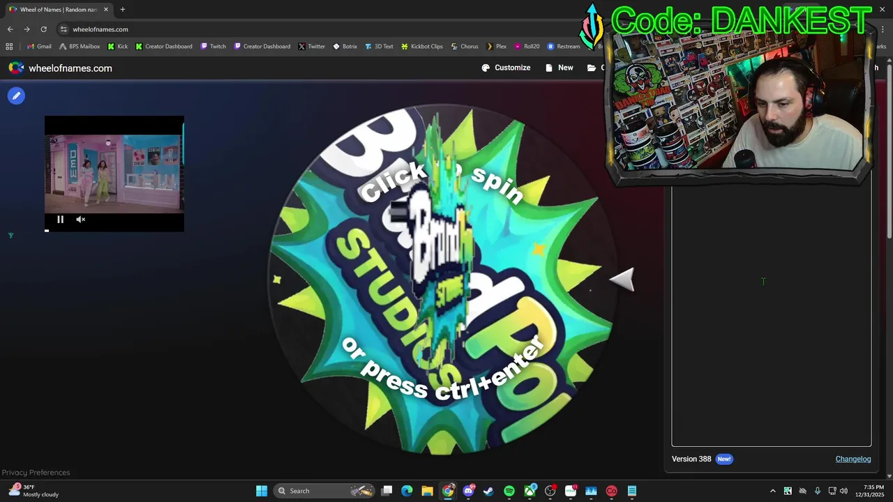Click the New! version badge
Screen dimensions: 893x502
pyautogui.click(x=724, y=459)
